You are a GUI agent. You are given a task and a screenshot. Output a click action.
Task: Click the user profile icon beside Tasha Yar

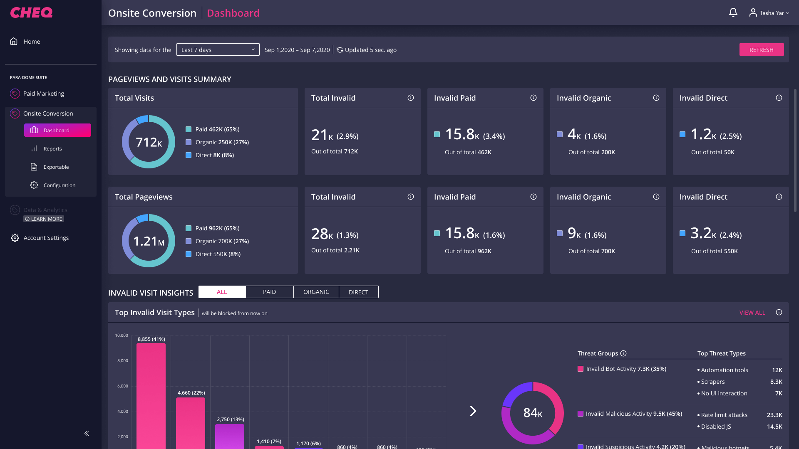click(753, 13)
